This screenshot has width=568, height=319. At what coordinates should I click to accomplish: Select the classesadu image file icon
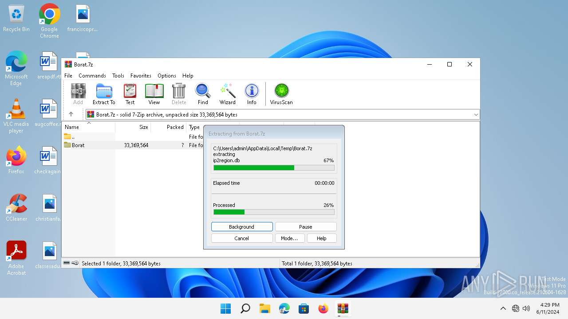click(49, 255)
